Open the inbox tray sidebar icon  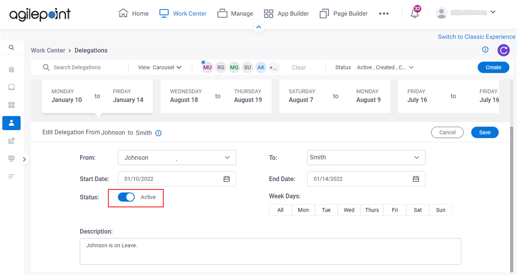pos(11,87)
